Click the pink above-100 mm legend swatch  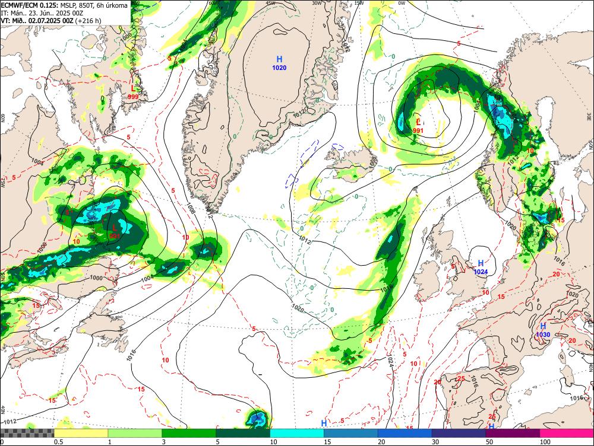click(567, 433)
